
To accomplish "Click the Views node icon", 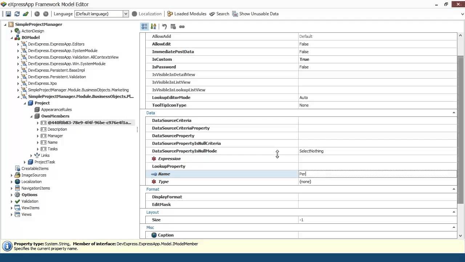I will (x=17, y=214).
